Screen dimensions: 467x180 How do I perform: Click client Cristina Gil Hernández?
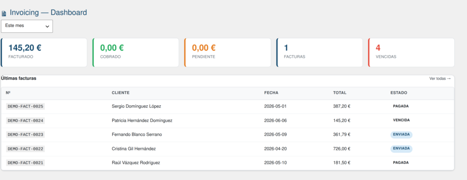click(134, 149)
